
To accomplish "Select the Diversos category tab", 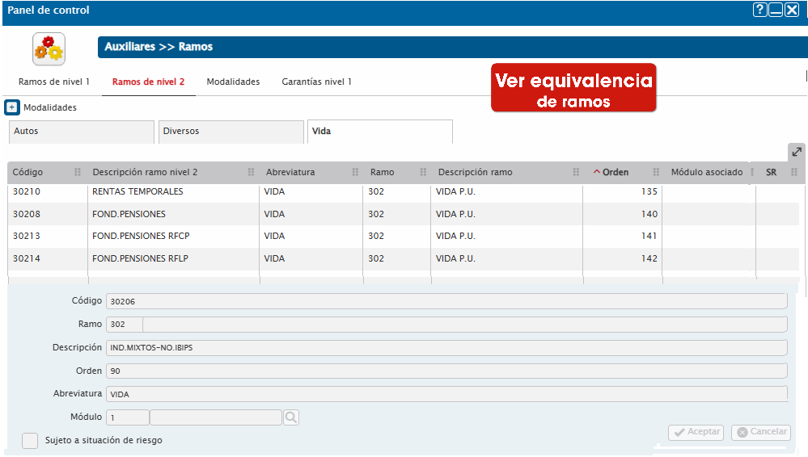I will [231, 132].
